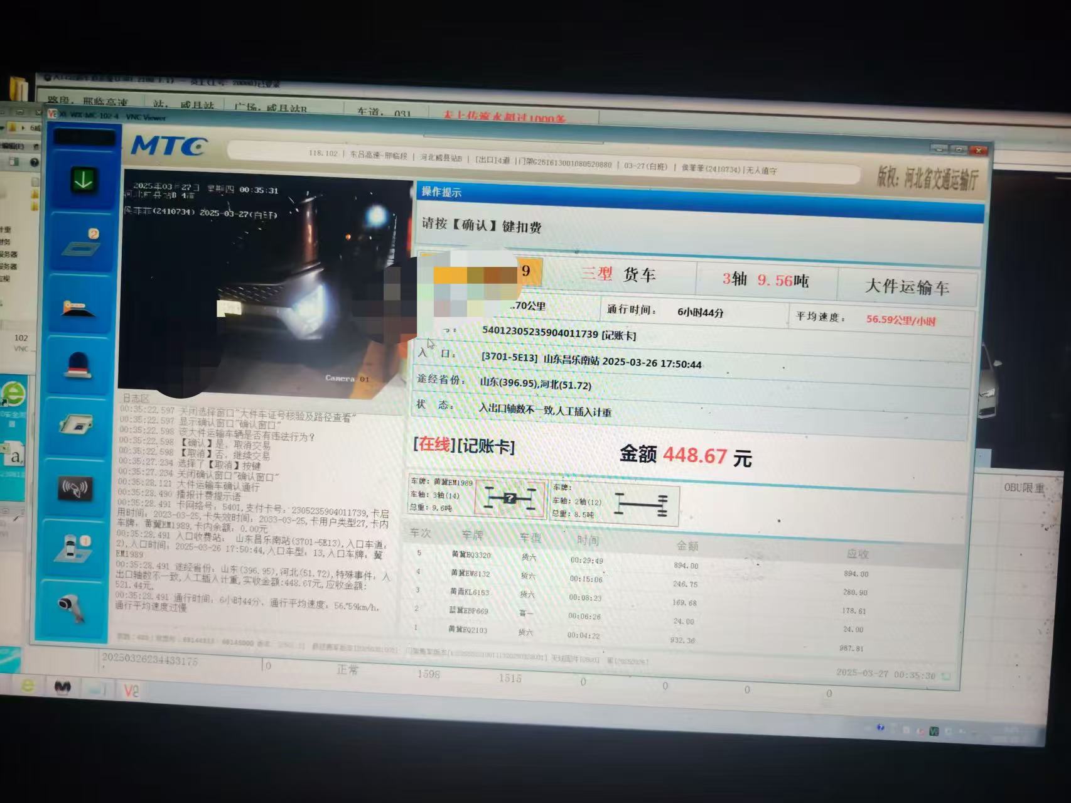Click the MTC logo in the header
1071x803 pixels.
coord(168,146)
